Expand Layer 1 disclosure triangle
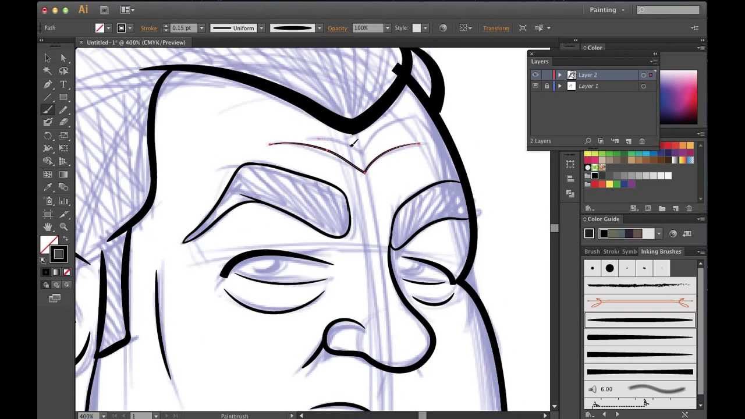Screen dimensions: 745x419 560,86
